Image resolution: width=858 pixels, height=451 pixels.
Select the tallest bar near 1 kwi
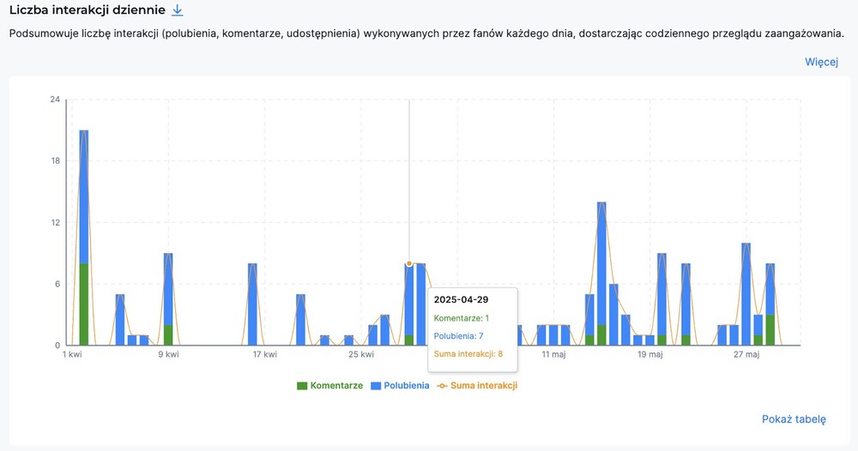click(x=84, y=238)
